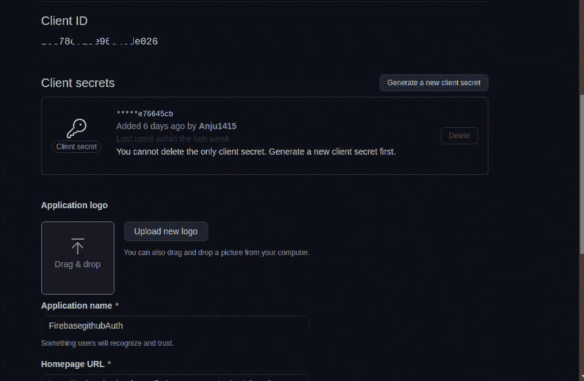584x381 pixels.
Task: Open the Anju1415 user profile link
Action: click(217, 126)
